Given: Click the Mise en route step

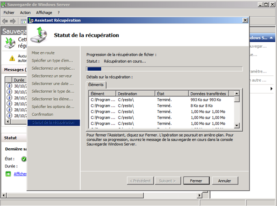Looking at the screenshot, I should (43, 53).
